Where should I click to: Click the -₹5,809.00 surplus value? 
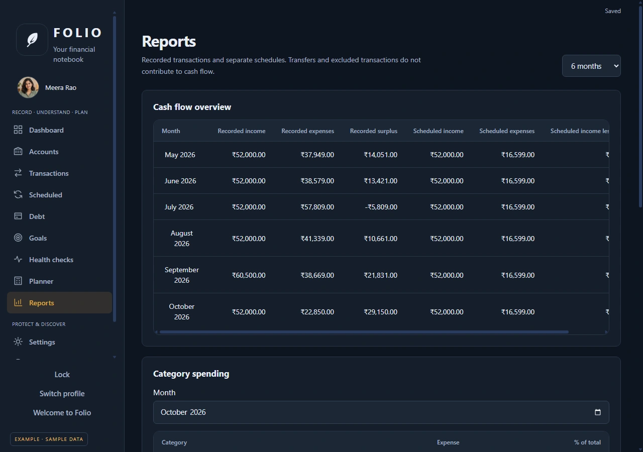click(381, 207)
